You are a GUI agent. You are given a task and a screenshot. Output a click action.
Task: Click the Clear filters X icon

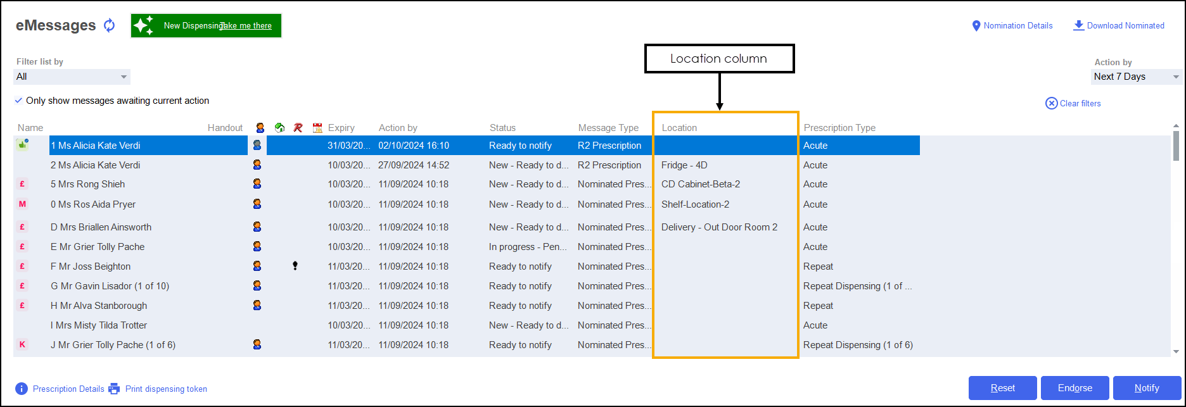[1051, 103]
